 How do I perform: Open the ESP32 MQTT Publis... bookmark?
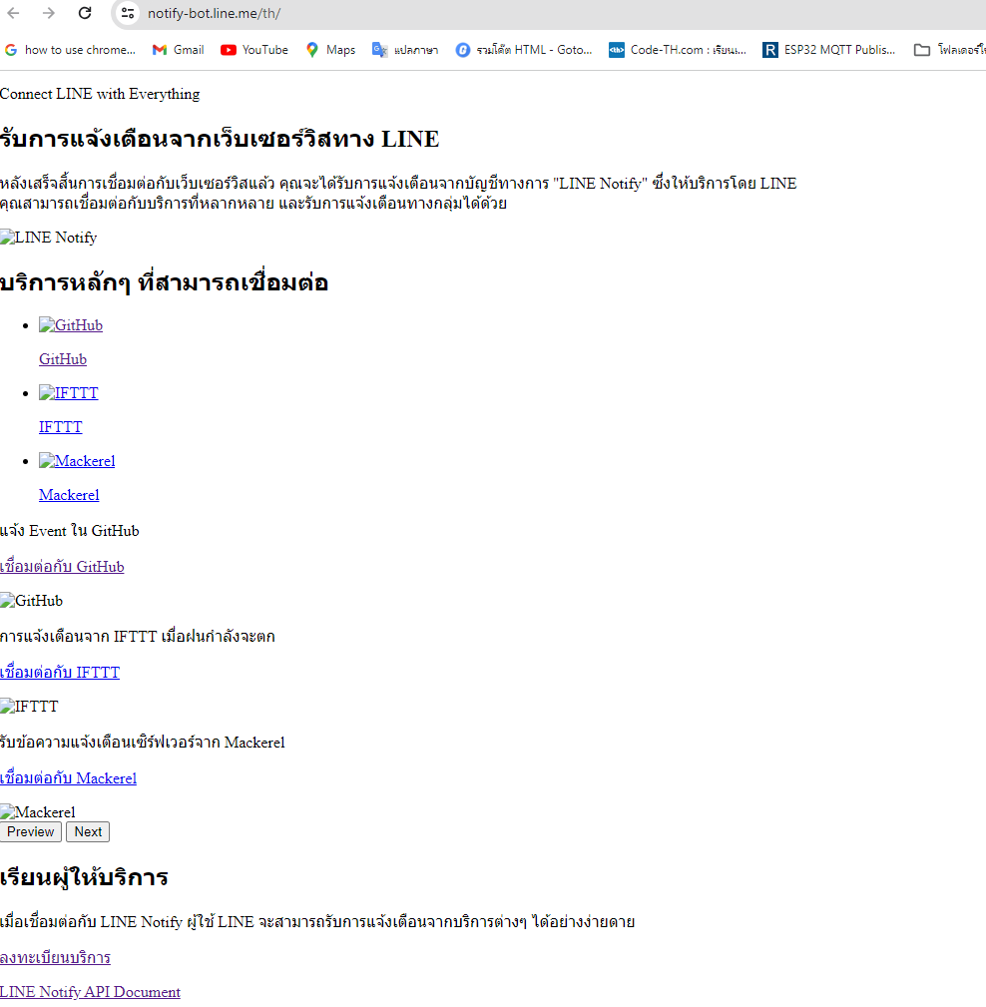coord(828,50)
